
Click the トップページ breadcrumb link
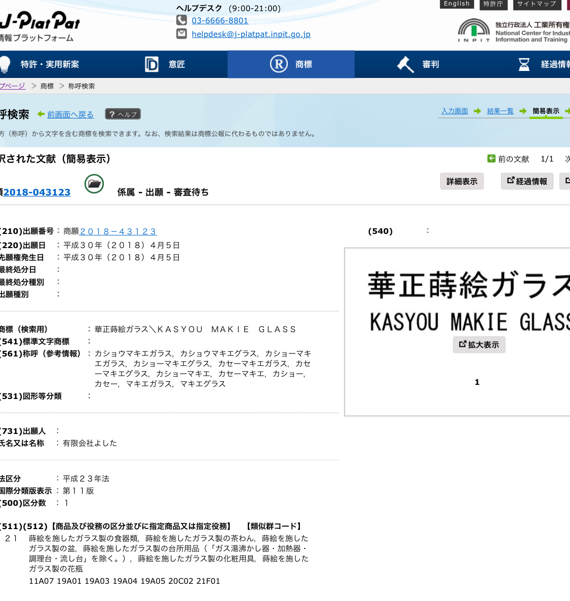[13, 86]
